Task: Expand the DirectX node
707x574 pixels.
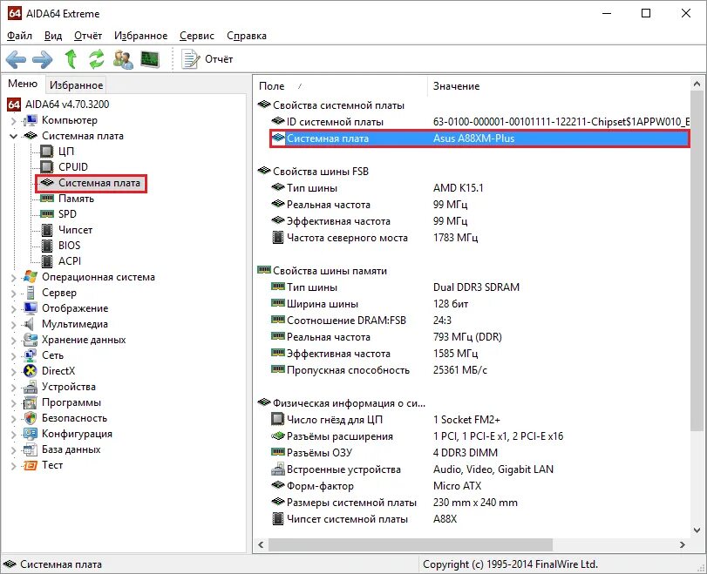Action: coord(13,372)
